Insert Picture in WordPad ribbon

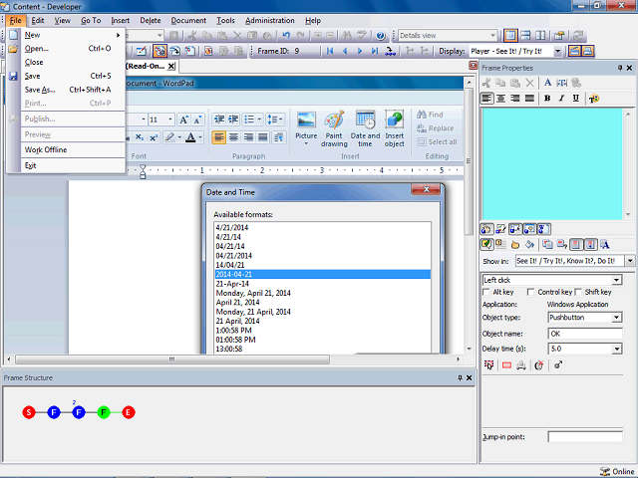click(306, 129)
